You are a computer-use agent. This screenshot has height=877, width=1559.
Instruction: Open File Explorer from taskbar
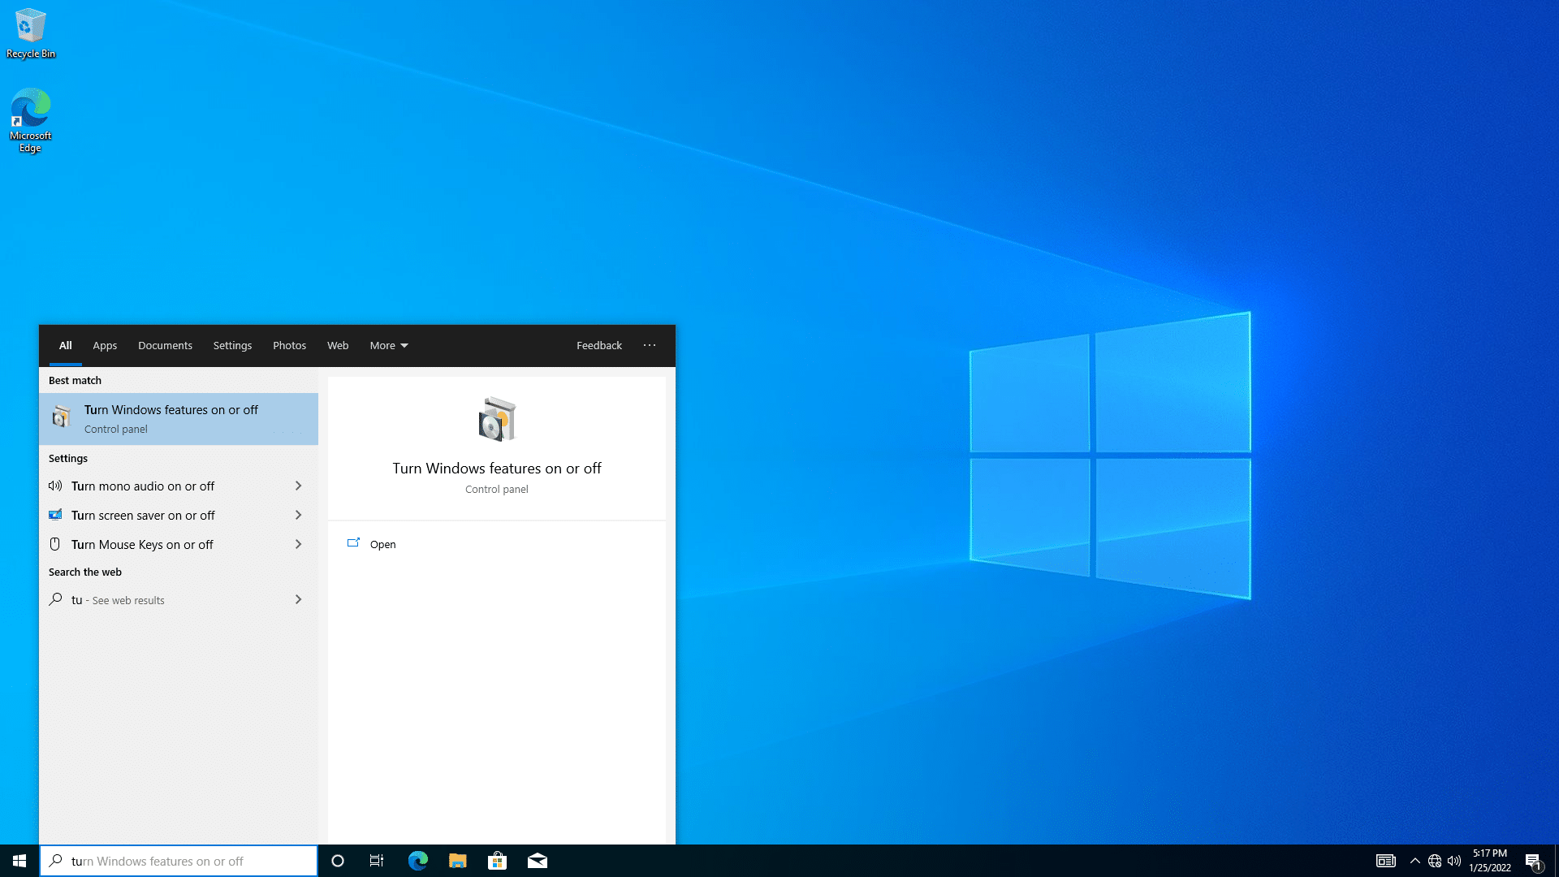tap(458, 861)
